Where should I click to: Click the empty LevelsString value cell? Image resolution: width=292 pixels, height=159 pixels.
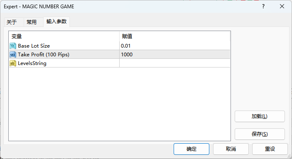pos(175,63)
